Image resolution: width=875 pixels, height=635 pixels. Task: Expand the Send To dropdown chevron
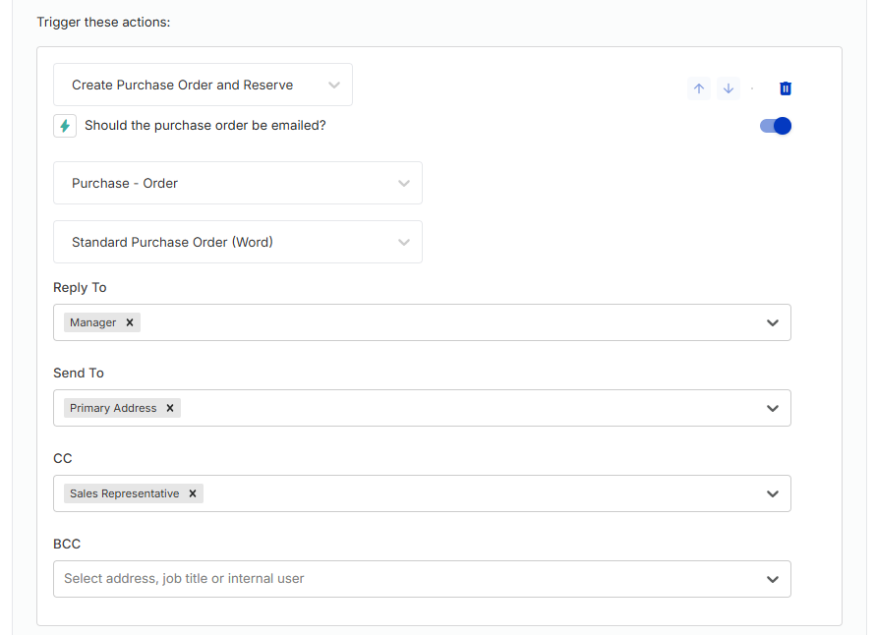coord(773,408)
